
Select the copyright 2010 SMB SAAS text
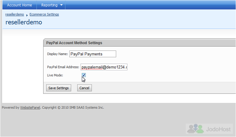(x=73, y=107)
